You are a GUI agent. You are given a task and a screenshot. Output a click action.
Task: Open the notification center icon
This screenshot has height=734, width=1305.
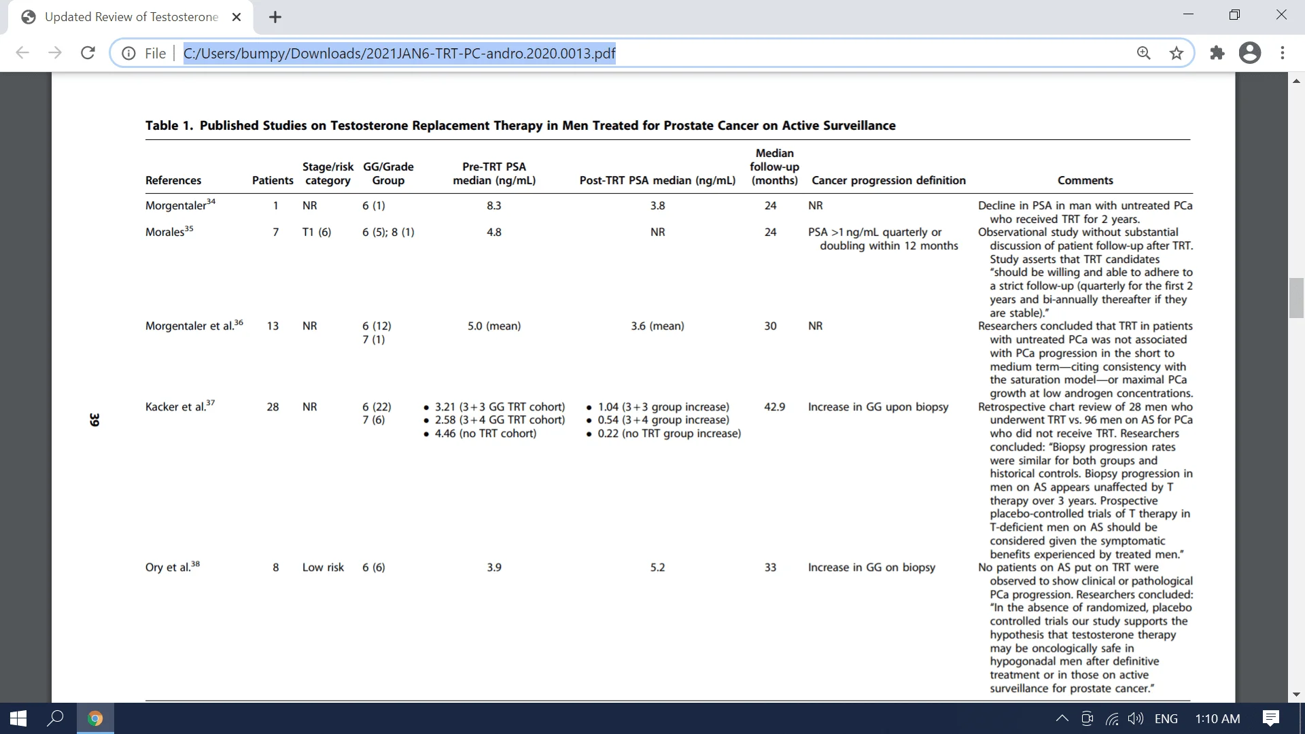click(1271, 718)
